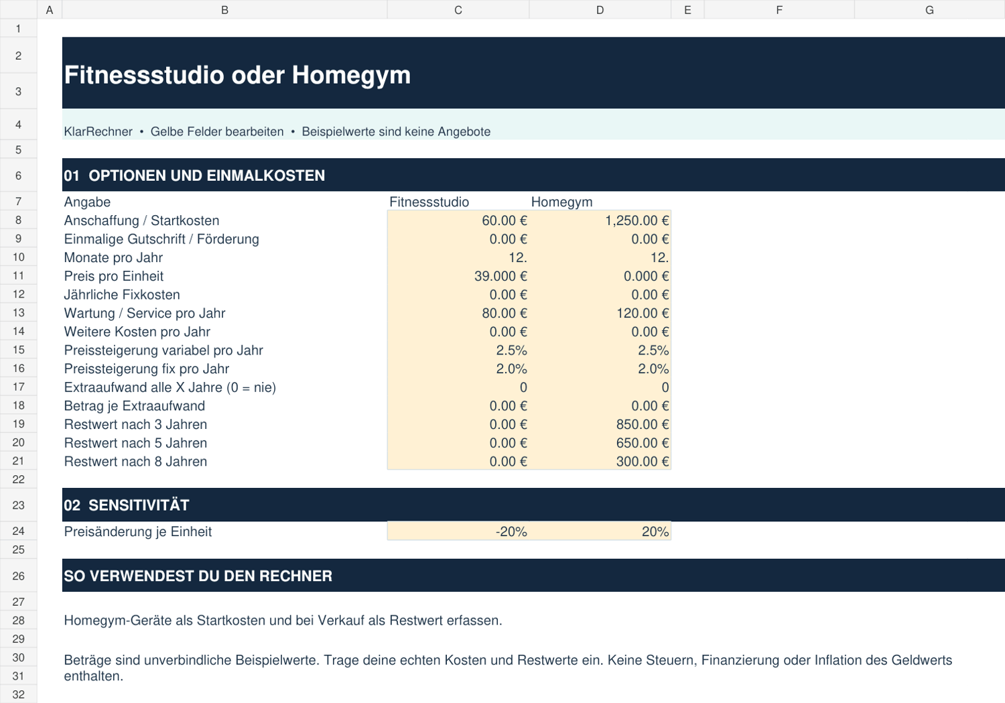Click the Homegym-Geräte instruction text

click(283, 621)
